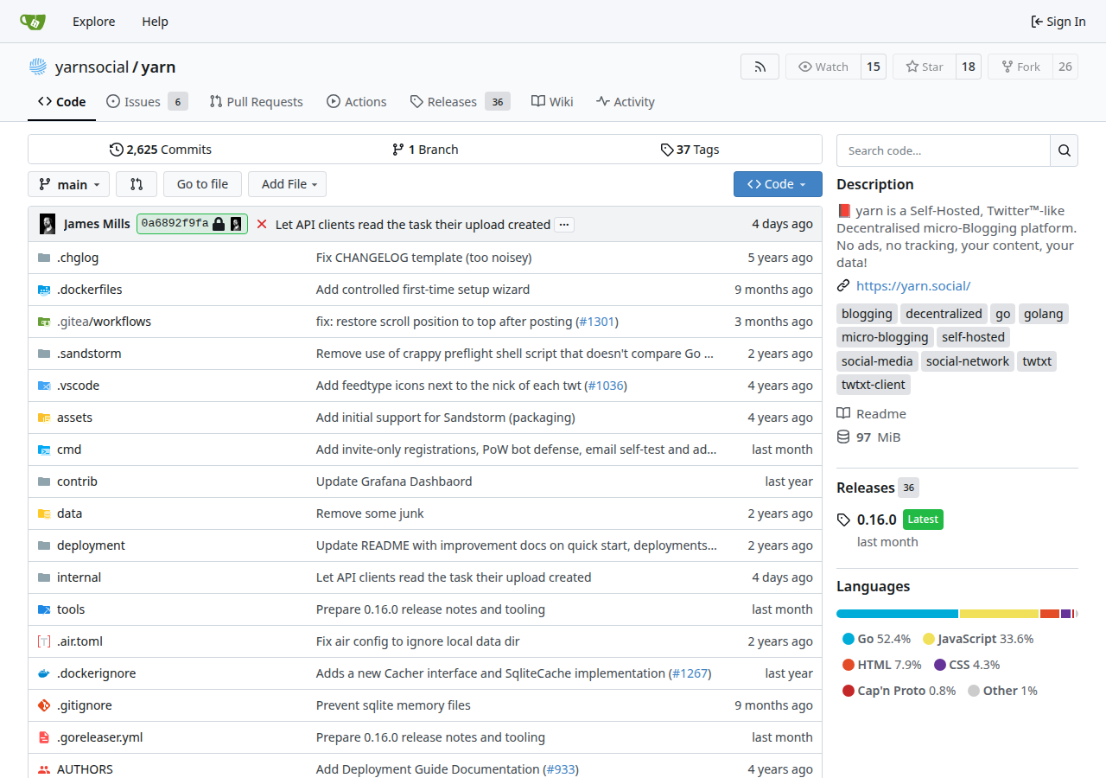Image resolution: width=1106 pixels, height=778 pixels.
Task: Click the JavaScript yellow language bar segment
Action: click(999, 614)
